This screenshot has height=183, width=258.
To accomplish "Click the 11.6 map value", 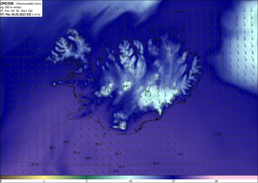I will click(185, 56).
